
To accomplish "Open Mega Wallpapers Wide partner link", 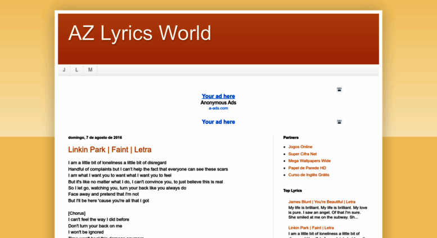I will [309, 161].
